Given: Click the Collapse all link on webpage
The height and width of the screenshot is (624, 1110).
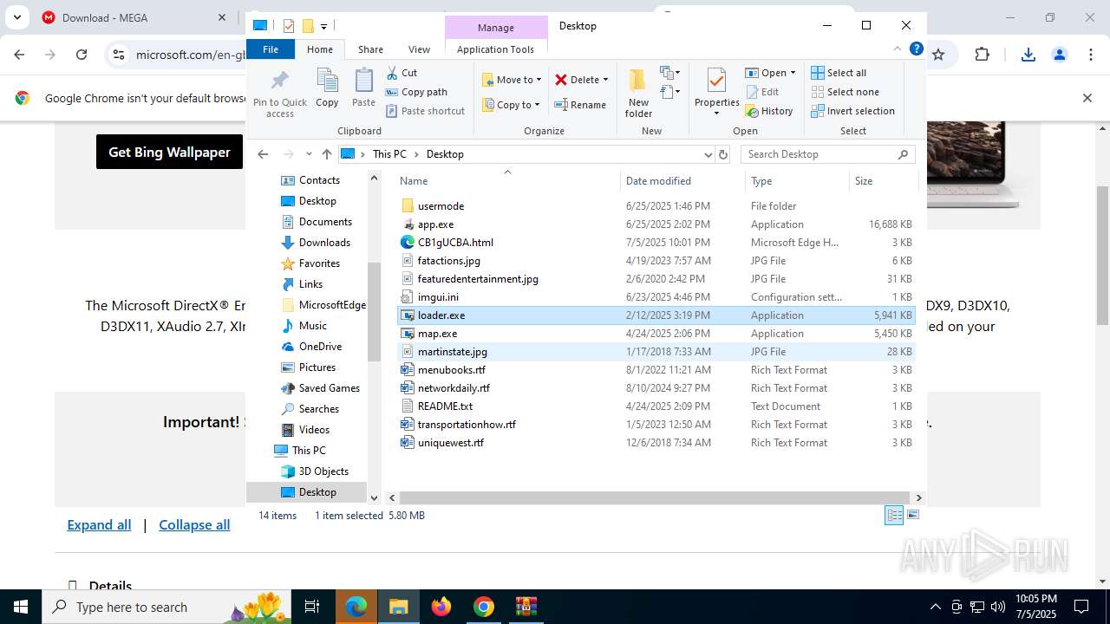Looking at the screenshot, I should click(194, 525).
